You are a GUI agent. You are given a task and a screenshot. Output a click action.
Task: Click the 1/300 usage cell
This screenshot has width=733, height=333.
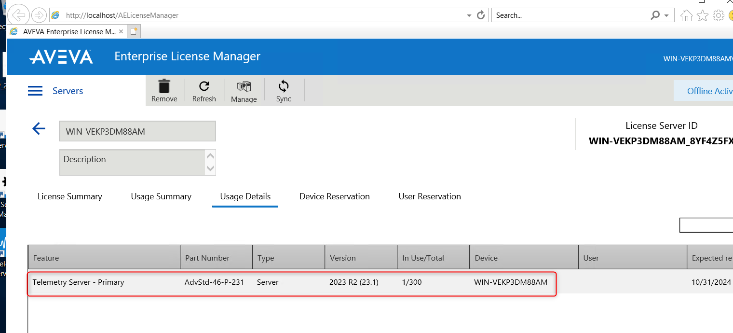click(x=412, y=282)
